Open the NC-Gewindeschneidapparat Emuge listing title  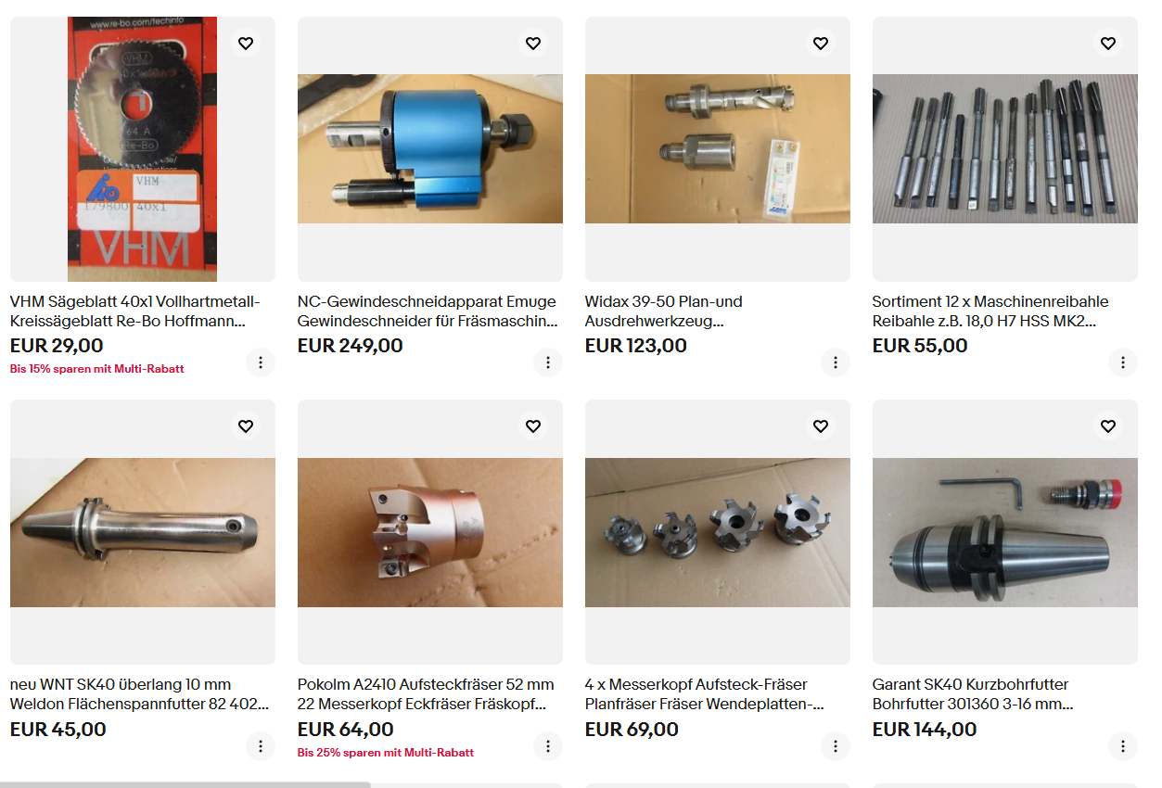point(428,311)
